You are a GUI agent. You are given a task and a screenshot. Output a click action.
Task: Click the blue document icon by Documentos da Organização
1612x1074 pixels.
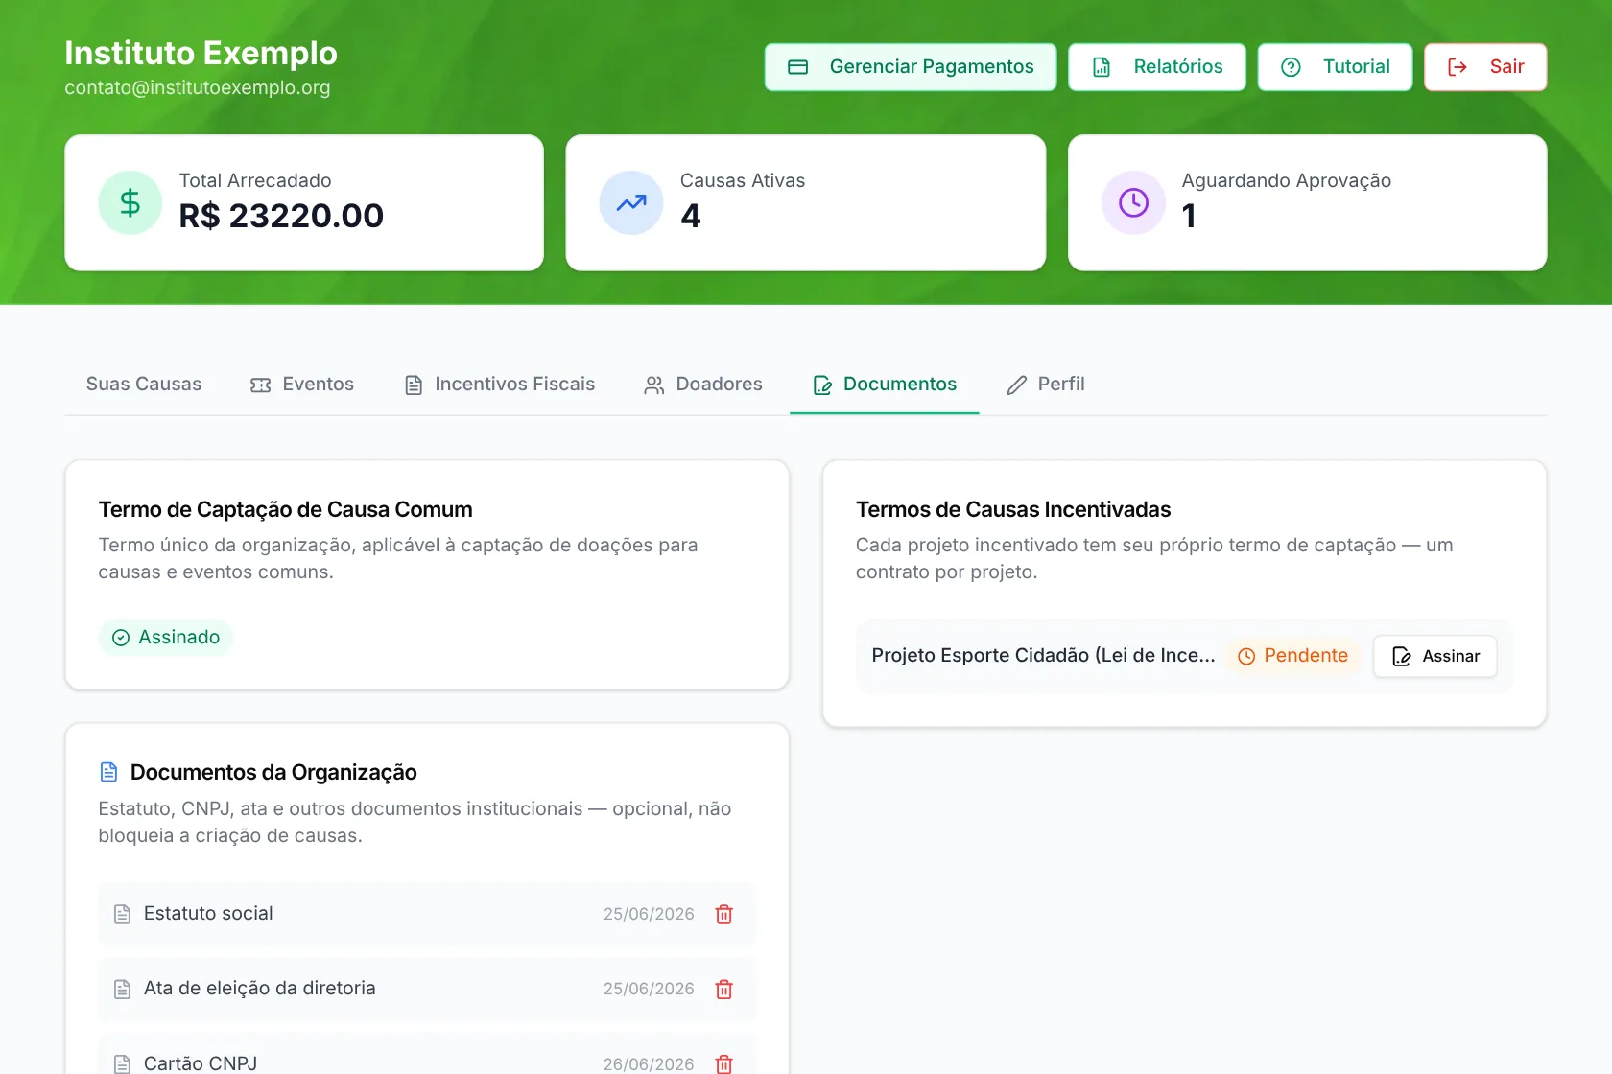click(x=109, y=772)
